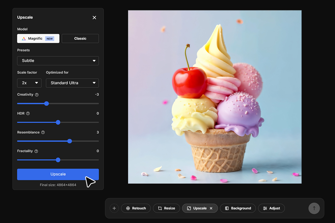The height and width of the screenshot is (223, 335).
Task: Click the Creativity help question-mark icon
Action: [37, 95]
